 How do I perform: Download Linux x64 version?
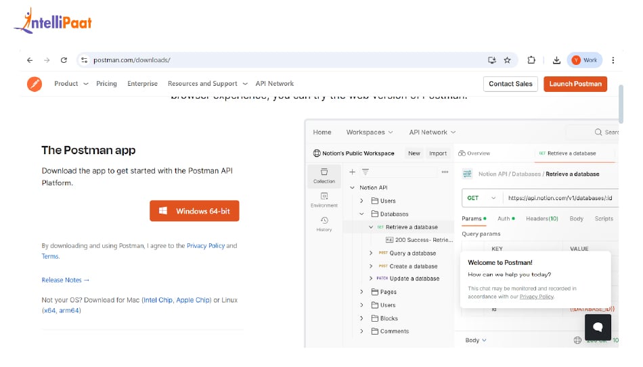49,310
